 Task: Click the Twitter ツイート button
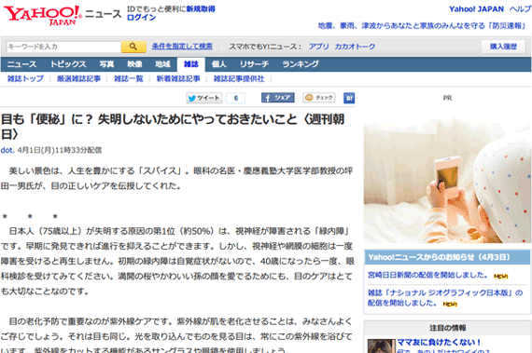pos(203,98)
